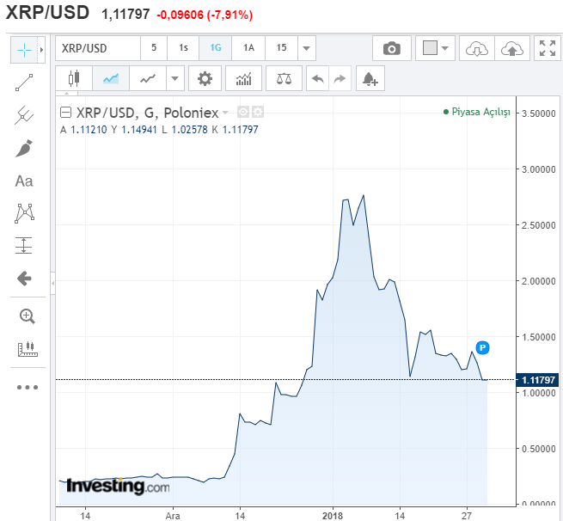The width and height of the screenshot is (563, 521).
Task: Click the camera snapshot icon
Action: (392, 49)
